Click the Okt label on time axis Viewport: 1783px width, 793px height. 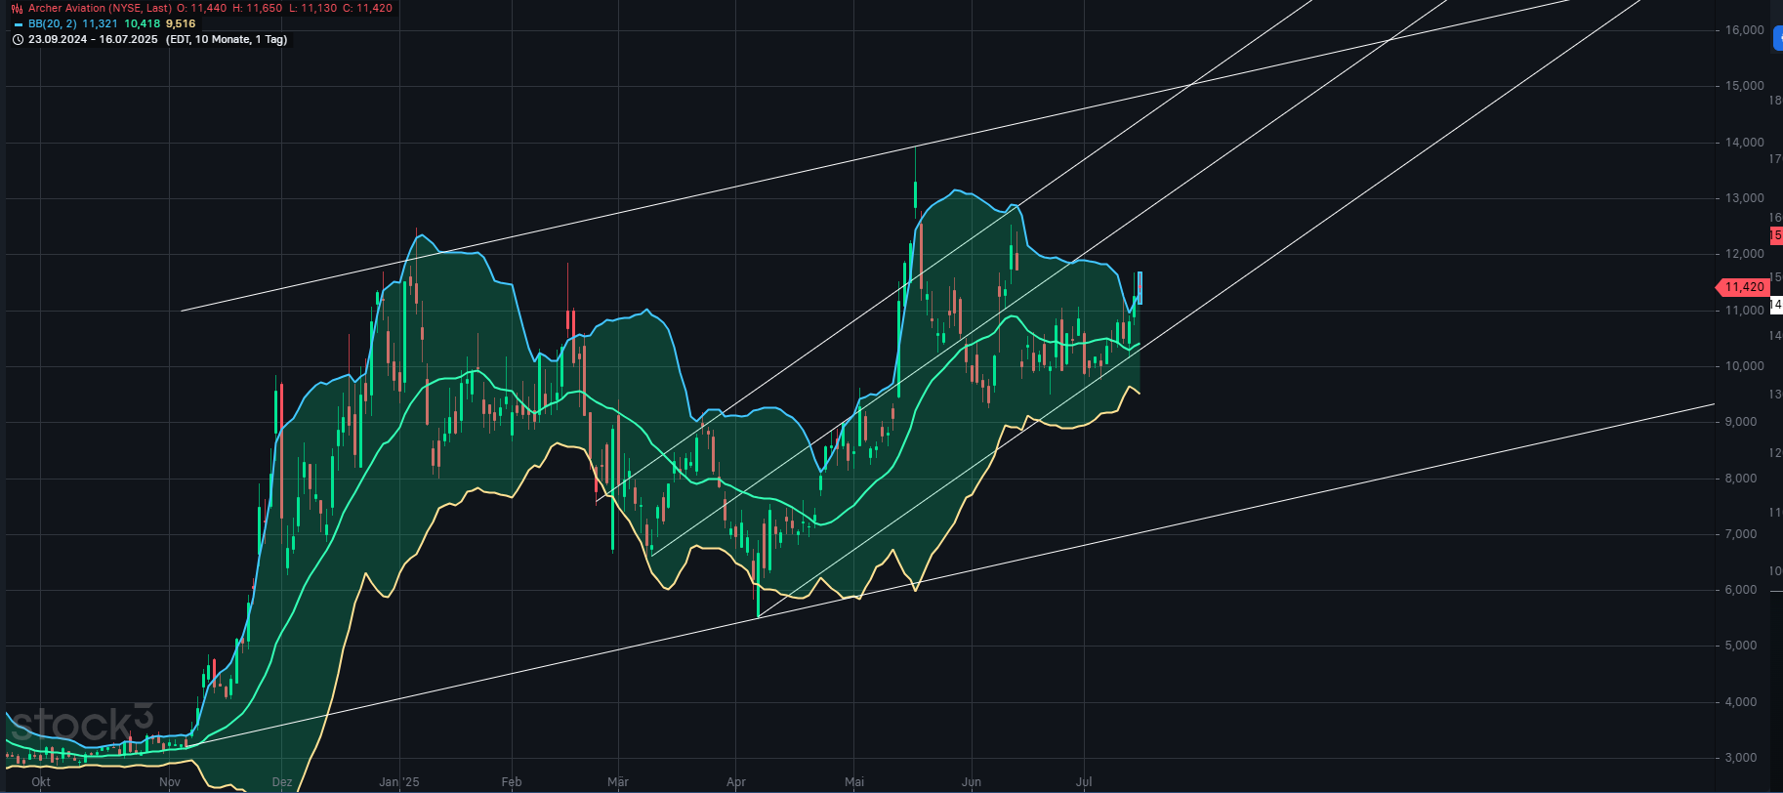41,782
